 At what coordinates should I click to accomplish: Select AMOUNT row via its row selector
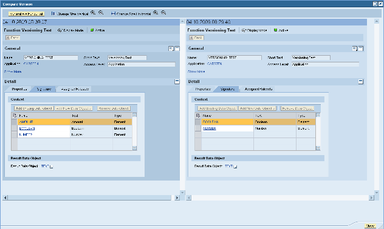15,122
